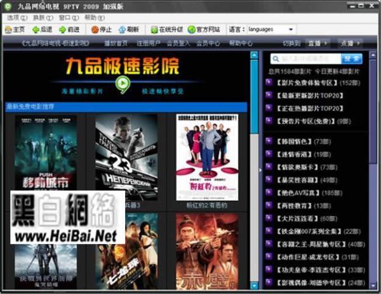Click 粉红豹2:有恶豹 title text
Viewport: 381px width, 294px height.
[x=207, y=205]
